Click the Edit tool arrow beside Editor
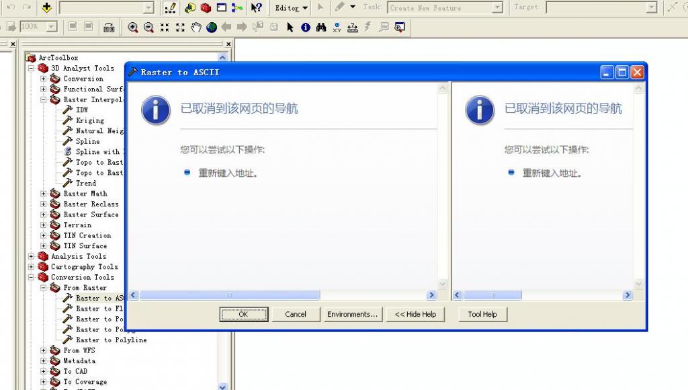The width and height of the screenshot is (688, 390). 320,7
